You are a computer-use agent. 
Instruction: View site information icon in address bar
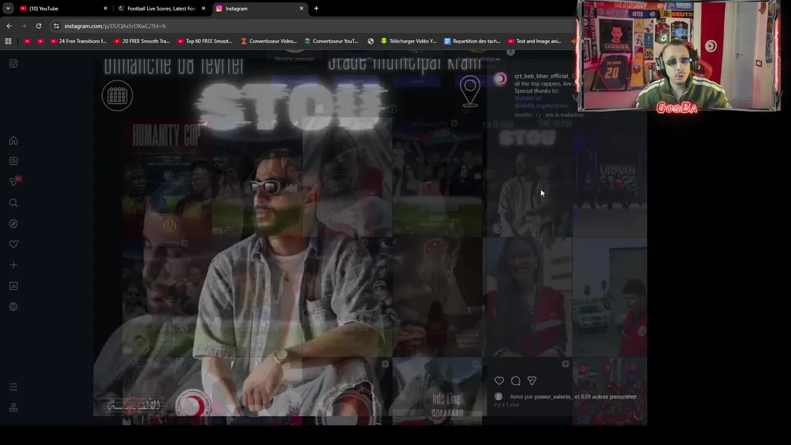(56, 26)
